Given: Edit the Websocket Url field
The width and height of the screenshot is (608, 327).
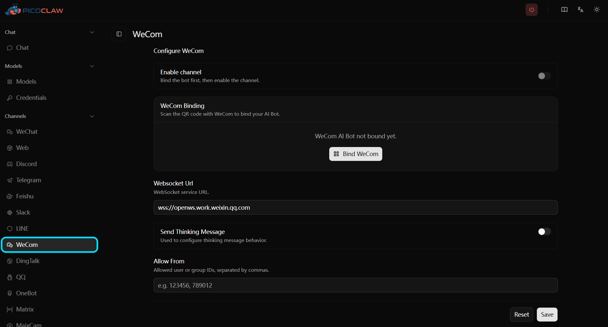Looking at the screenshot, I should coord(356,207).
